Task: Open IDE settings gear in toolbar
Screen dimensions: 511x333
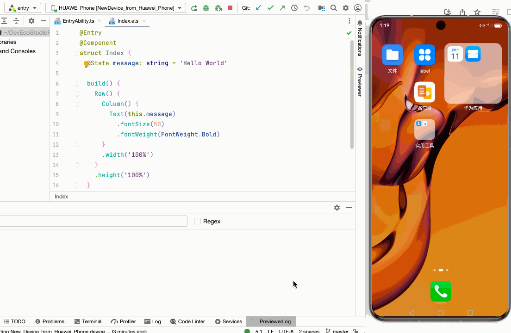Action: [x=346, y=8]
